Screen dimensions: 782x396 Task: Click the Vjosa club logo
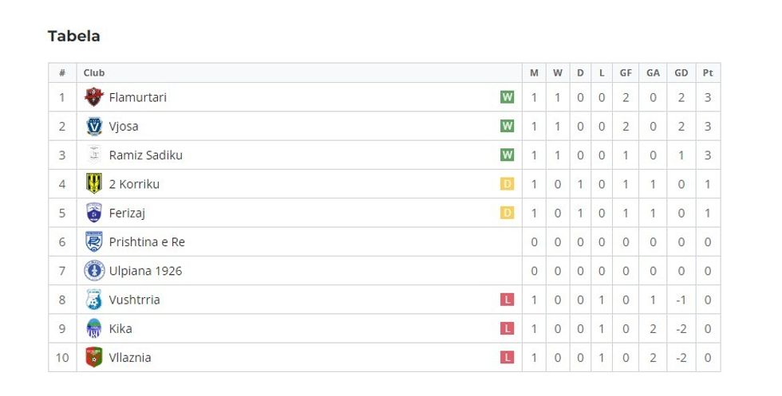[x=94, y=126]
